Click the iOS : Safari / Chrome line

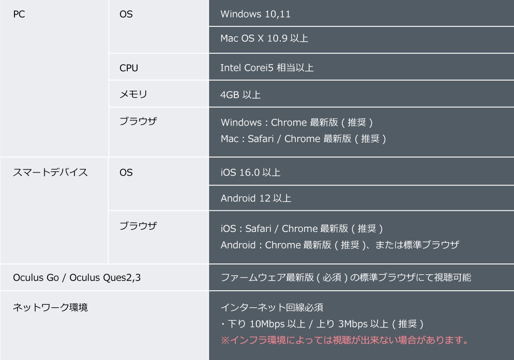coord(301,228)
